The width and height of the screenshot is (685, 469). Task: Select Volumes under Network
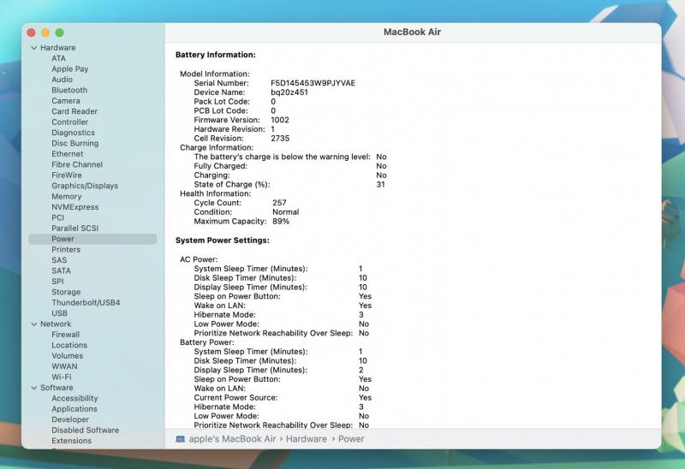coord(68,356)
